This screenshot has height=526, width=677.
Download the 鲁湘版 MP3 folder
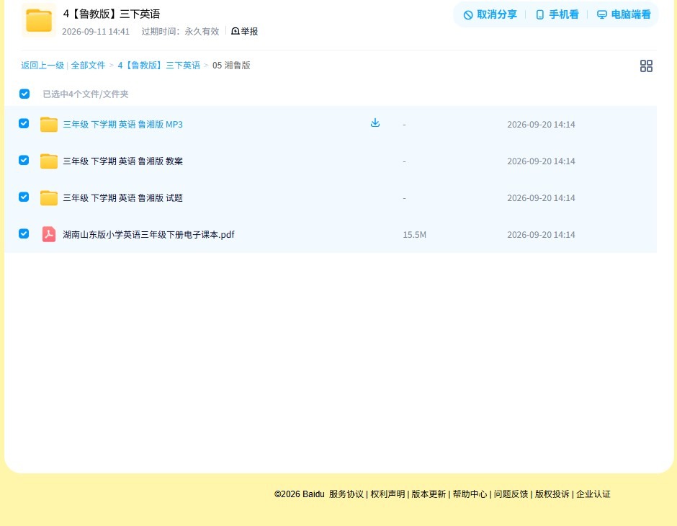tap(375, 123)
